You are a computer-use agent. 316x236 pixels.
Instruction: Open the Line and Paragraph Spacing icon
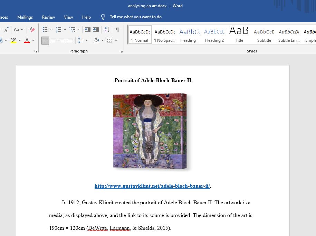coord(80,40)
